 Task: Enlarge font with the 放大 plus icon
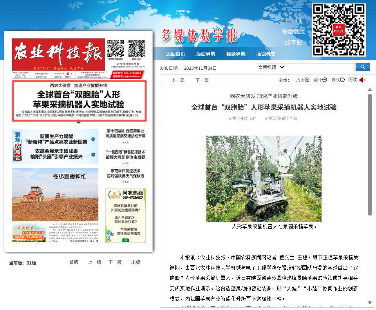tap(307, 80)
